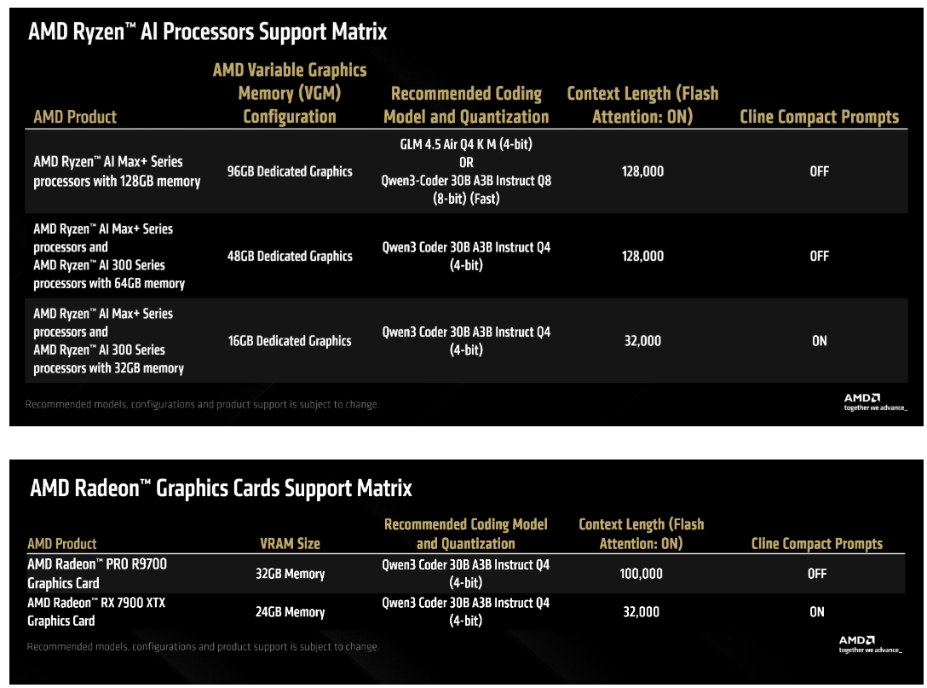Click the ON value in the RX 7900 XTX row
This screenshot has width=927, height=688.
click(x=816, y=612)
